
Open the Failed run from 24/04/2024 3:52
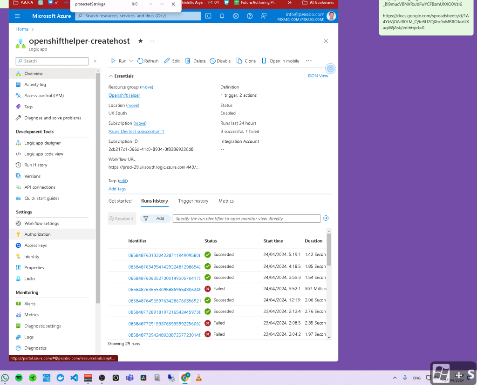click(164, 290)
